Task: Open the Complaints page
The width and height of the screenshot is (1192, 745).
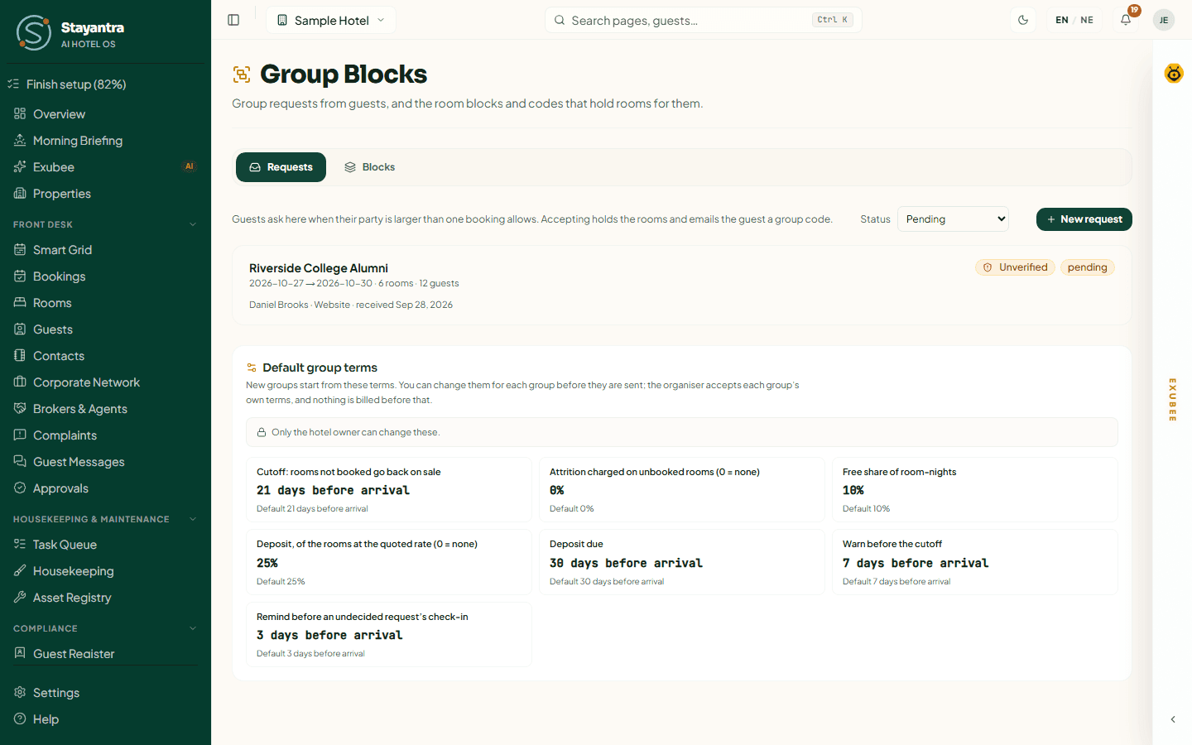Action: (x=105, y=435)
